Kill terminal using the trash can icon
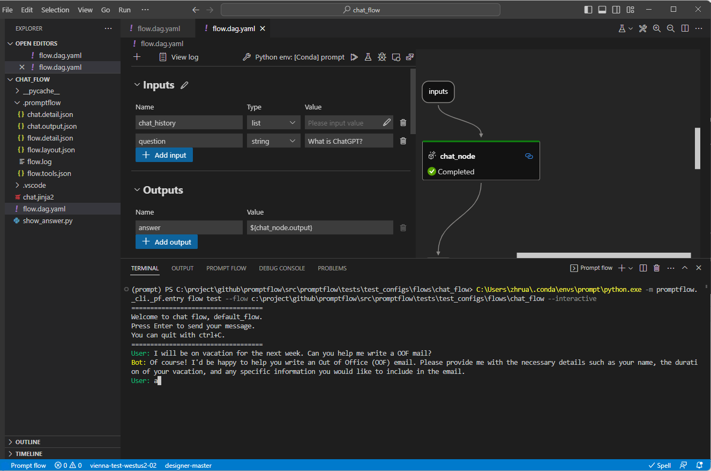Viewport: 711px width, 471px height. [x=656, y=268]
